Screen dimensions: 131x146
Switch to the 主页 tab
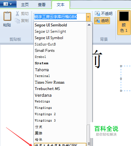click(25, 5)
